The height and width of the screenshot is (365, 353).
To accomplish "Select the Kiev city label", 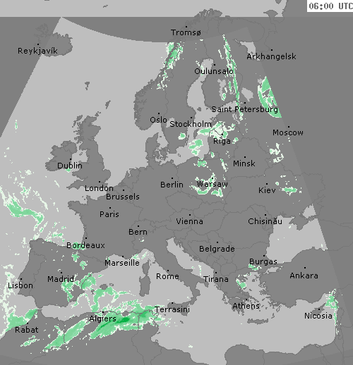I will tap(267, 190).
